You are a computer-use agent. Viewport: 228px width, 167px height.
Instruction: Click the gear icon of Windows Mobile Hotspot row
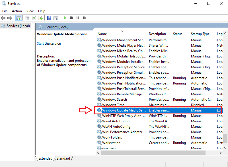point(99,56)
